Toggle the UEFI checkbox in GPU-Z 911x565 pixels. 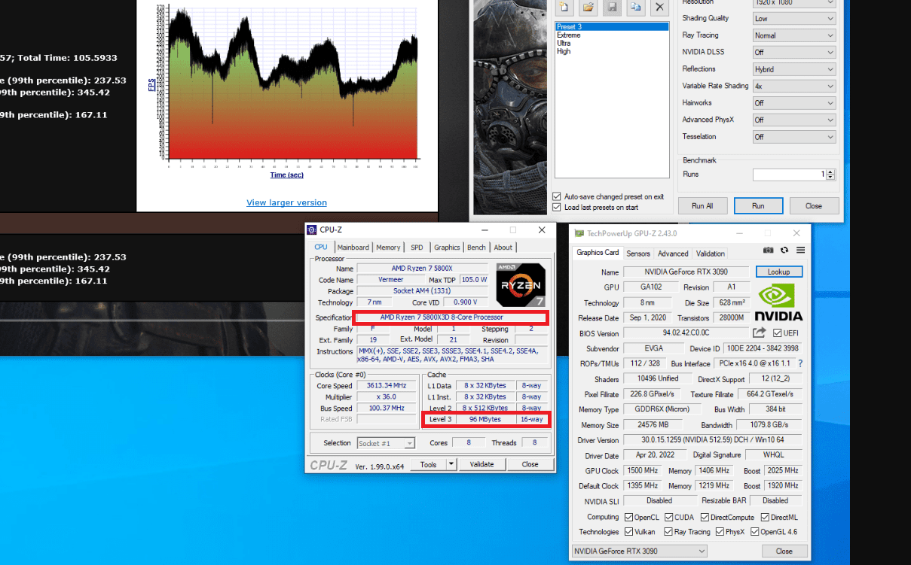[x=777, y=333]
